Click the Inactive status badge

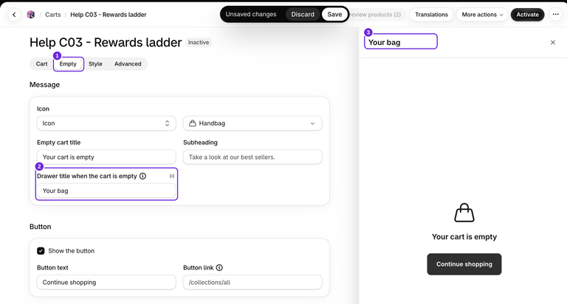[x=199, y=43]
